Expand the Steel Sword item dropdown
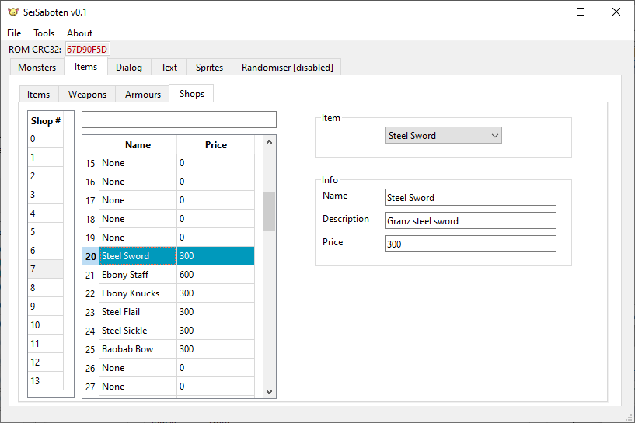 coord(443,136)
